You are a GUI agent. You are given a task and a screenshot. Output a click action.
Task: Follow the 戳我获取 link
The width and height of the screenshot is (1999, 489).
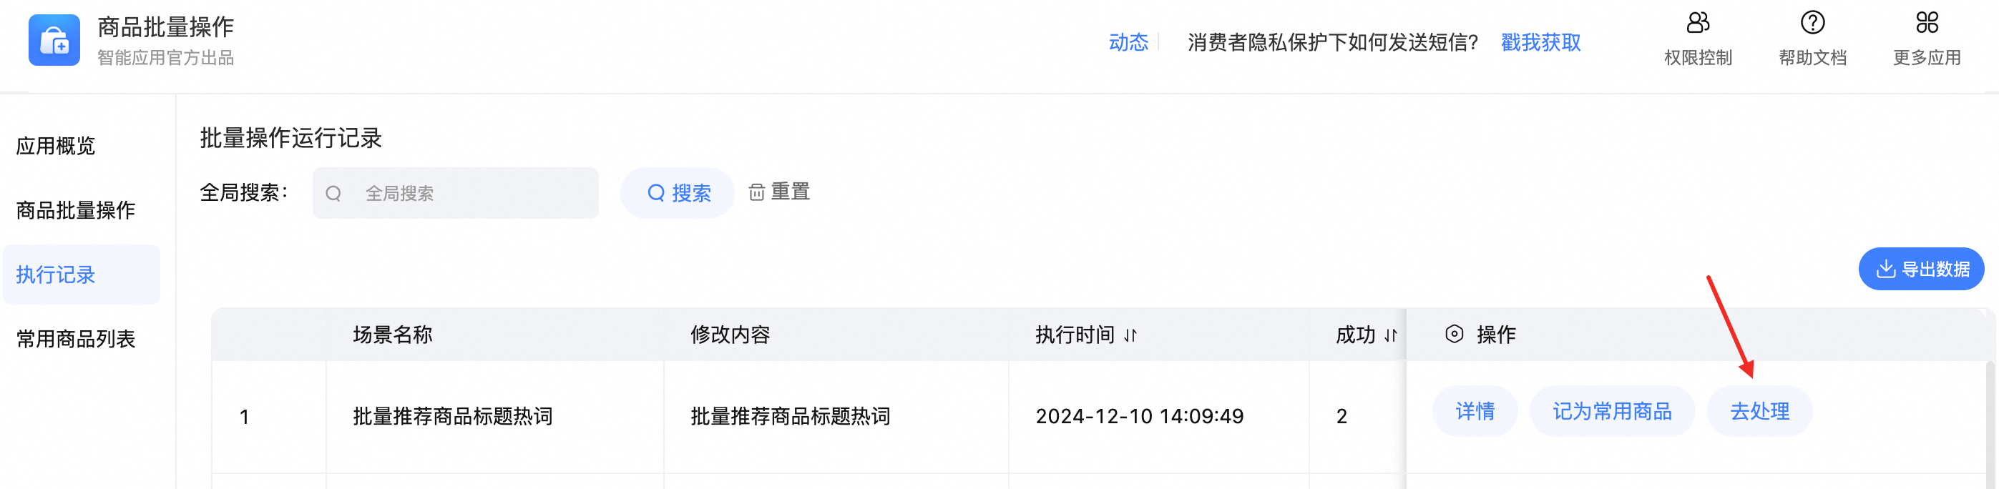point(1540,43)
